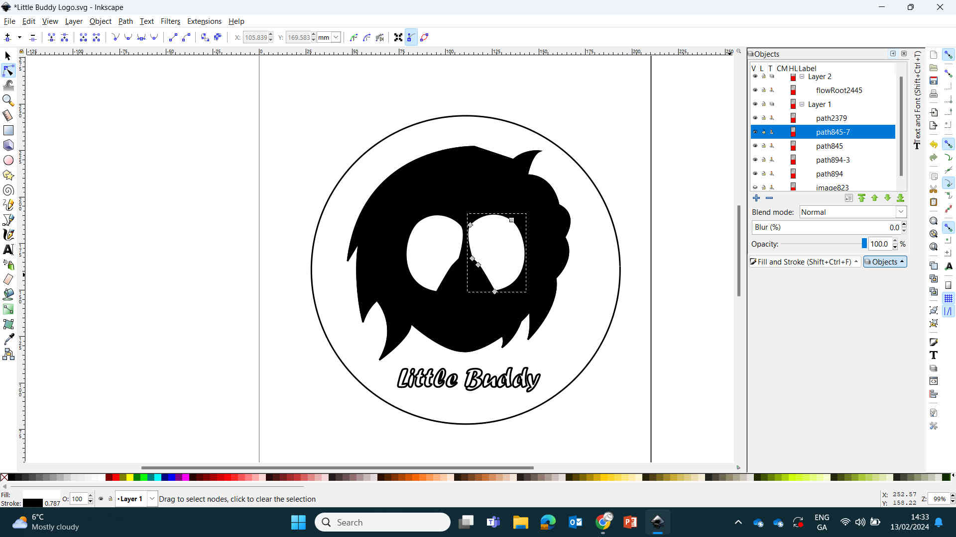The width and height of the screenshot is (956, 537).
Task: Select the Spray tool
Action: (8, 265)
